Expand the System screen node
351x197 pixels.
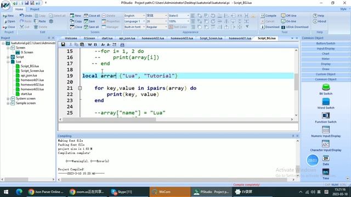coord(8,99)
